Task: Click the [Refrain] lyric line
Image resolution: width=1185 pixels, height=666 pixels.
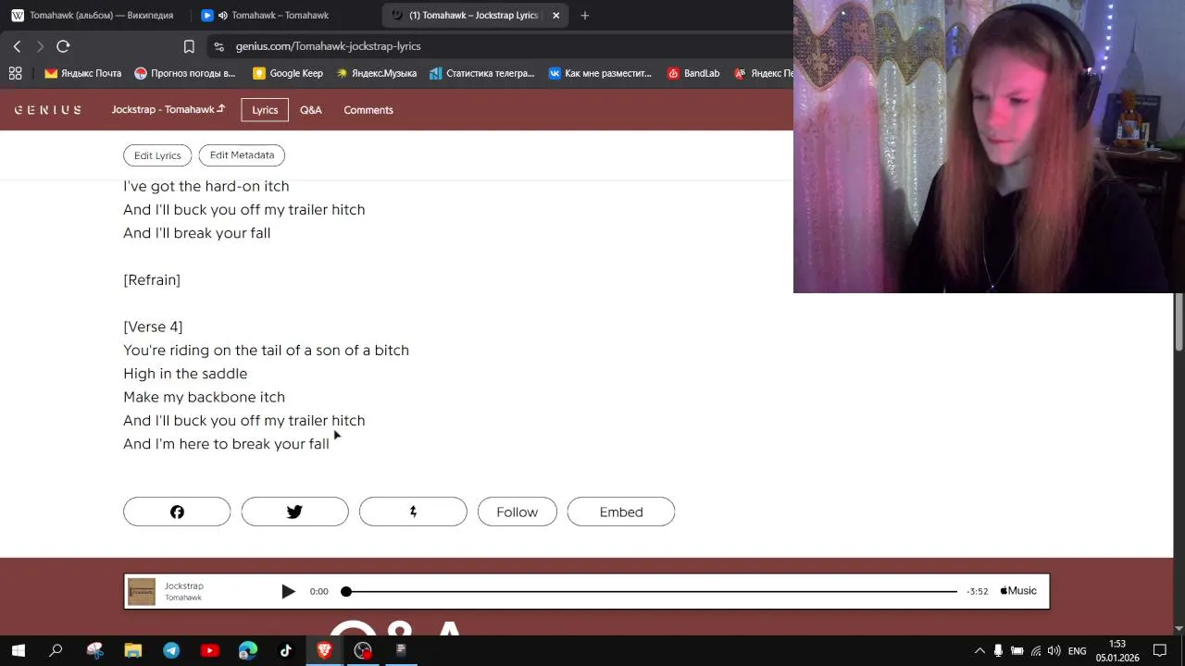Action: pos(152,280)
